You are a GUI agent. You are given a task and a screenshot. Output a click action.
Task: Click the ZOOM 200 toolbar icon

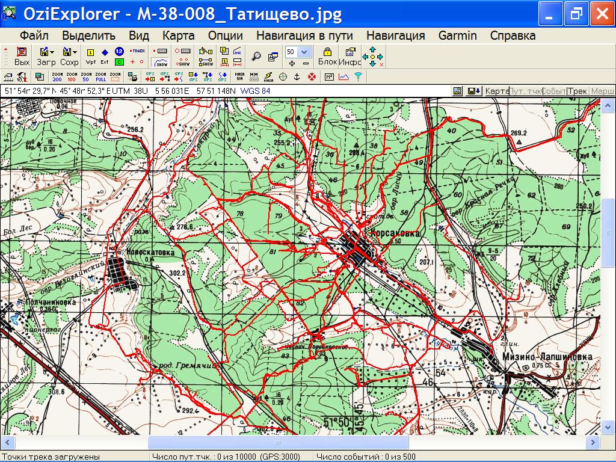[57, 76]
